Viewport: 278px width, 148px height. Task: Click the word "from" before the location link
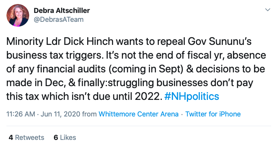point(89,114)
